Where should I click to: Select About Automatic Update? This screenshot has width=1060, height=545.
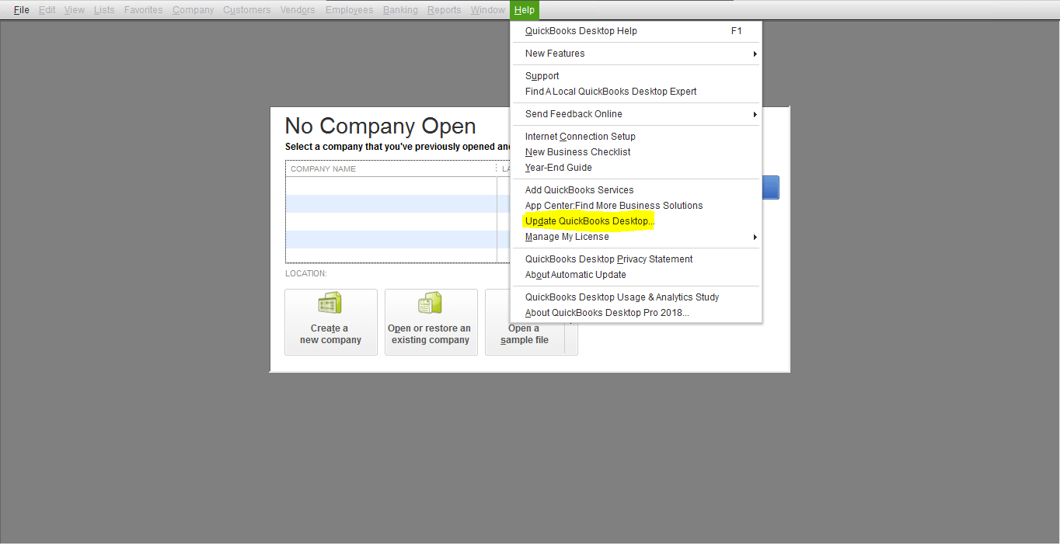(636, 275)
